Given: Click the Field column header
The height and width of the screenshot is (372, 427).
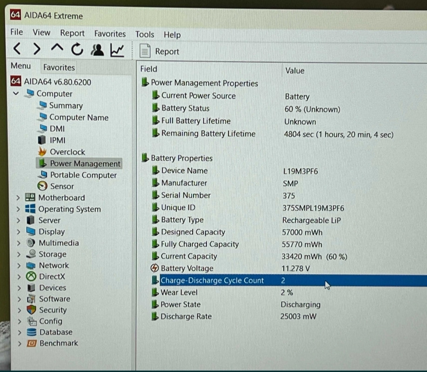Looking at the screenshot, I should pos(149,69).
